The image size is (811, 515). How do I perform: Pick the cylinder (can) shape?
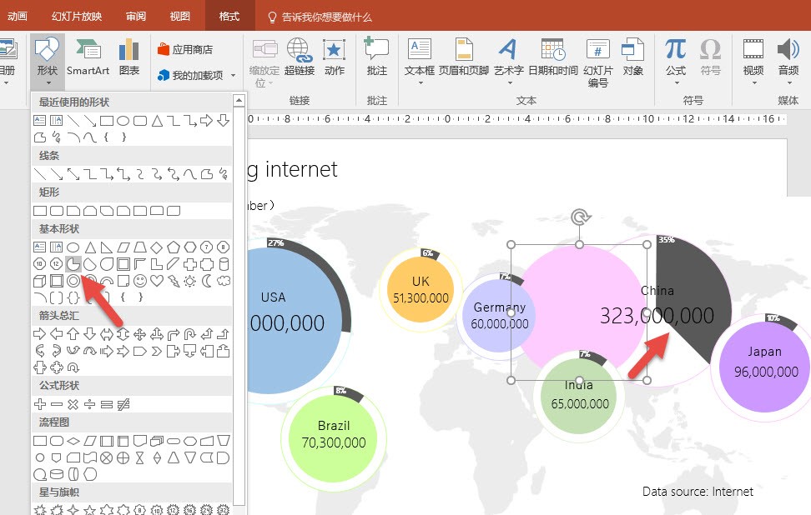point(224,264)
